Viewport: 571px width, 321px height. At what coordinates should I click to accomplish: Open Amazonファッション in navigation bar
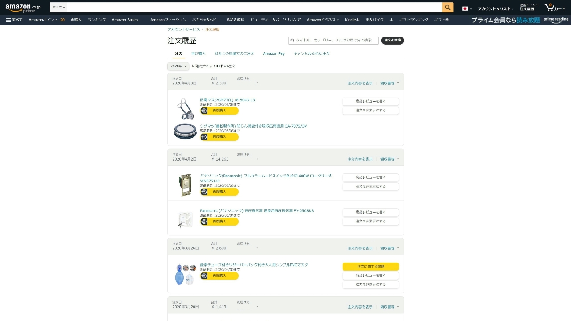tap(168, 20)
